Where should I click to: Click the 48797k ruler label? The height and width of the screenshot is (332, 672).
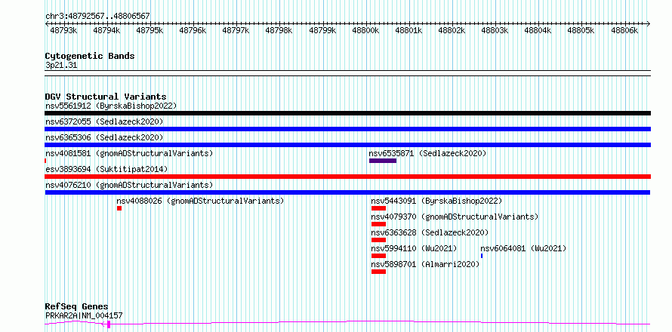(x=236, y=31)
